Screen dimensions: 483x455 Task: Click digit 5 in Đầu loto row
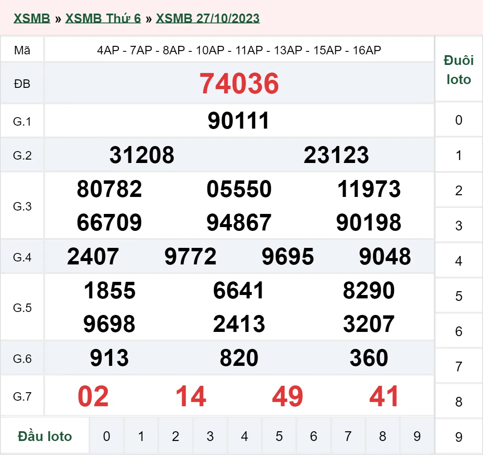pos(279,435)
